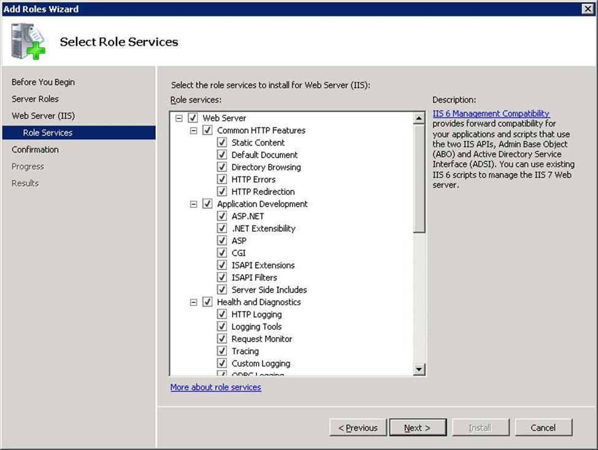Collapse the Application Development node
The width and height of the screenshot is (598, 450).
[194, 204]
